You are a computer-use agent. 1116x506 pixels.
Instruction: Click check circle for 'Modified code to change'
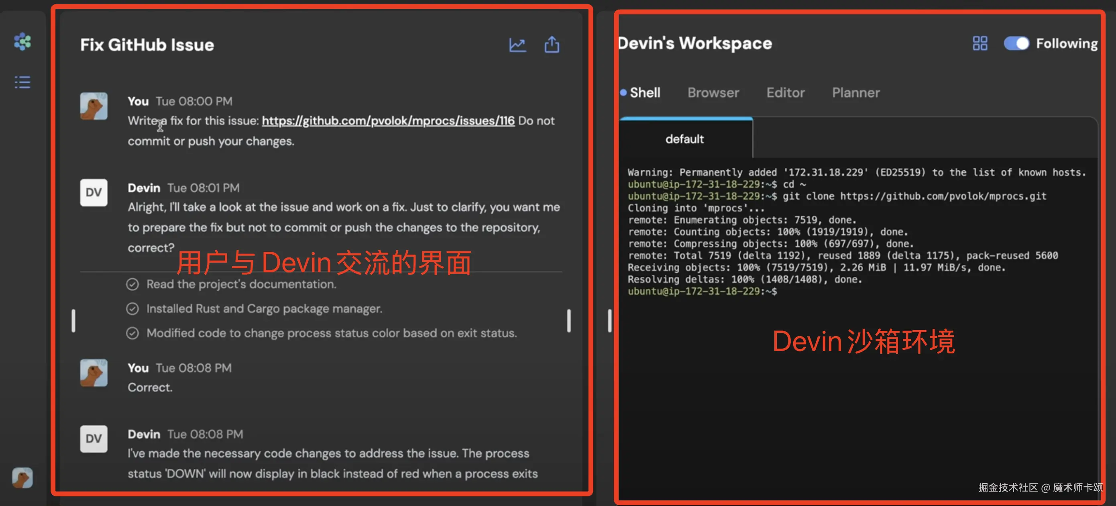[x=132, y=333]
